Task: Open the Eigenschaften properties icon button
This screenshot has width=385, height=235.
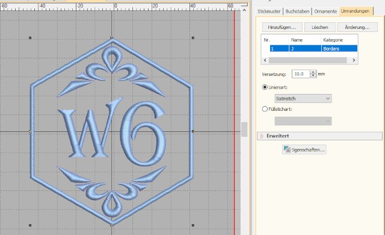Action: tap(304, 149)
